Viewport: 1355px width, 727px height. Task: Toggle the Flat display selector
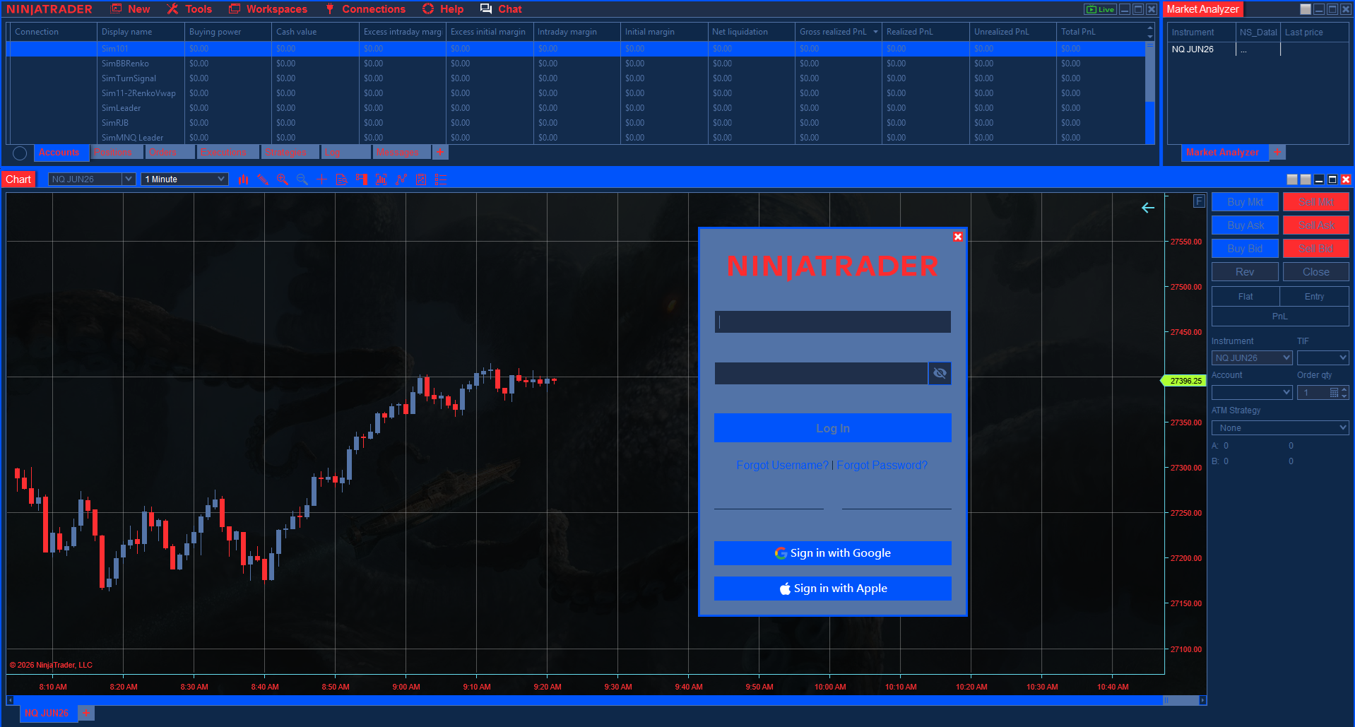(x=1245, y=297)
